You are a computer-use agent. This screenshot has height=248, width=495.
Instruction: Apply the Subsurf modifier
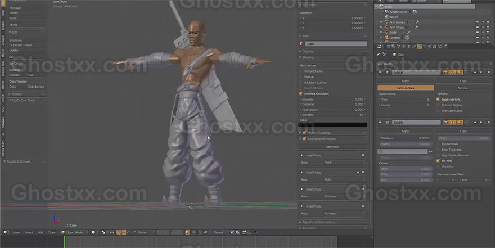point(405,81)
